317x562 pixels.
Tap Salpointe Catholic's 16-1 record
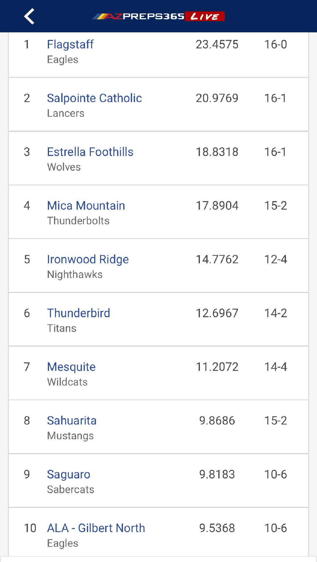275,98
